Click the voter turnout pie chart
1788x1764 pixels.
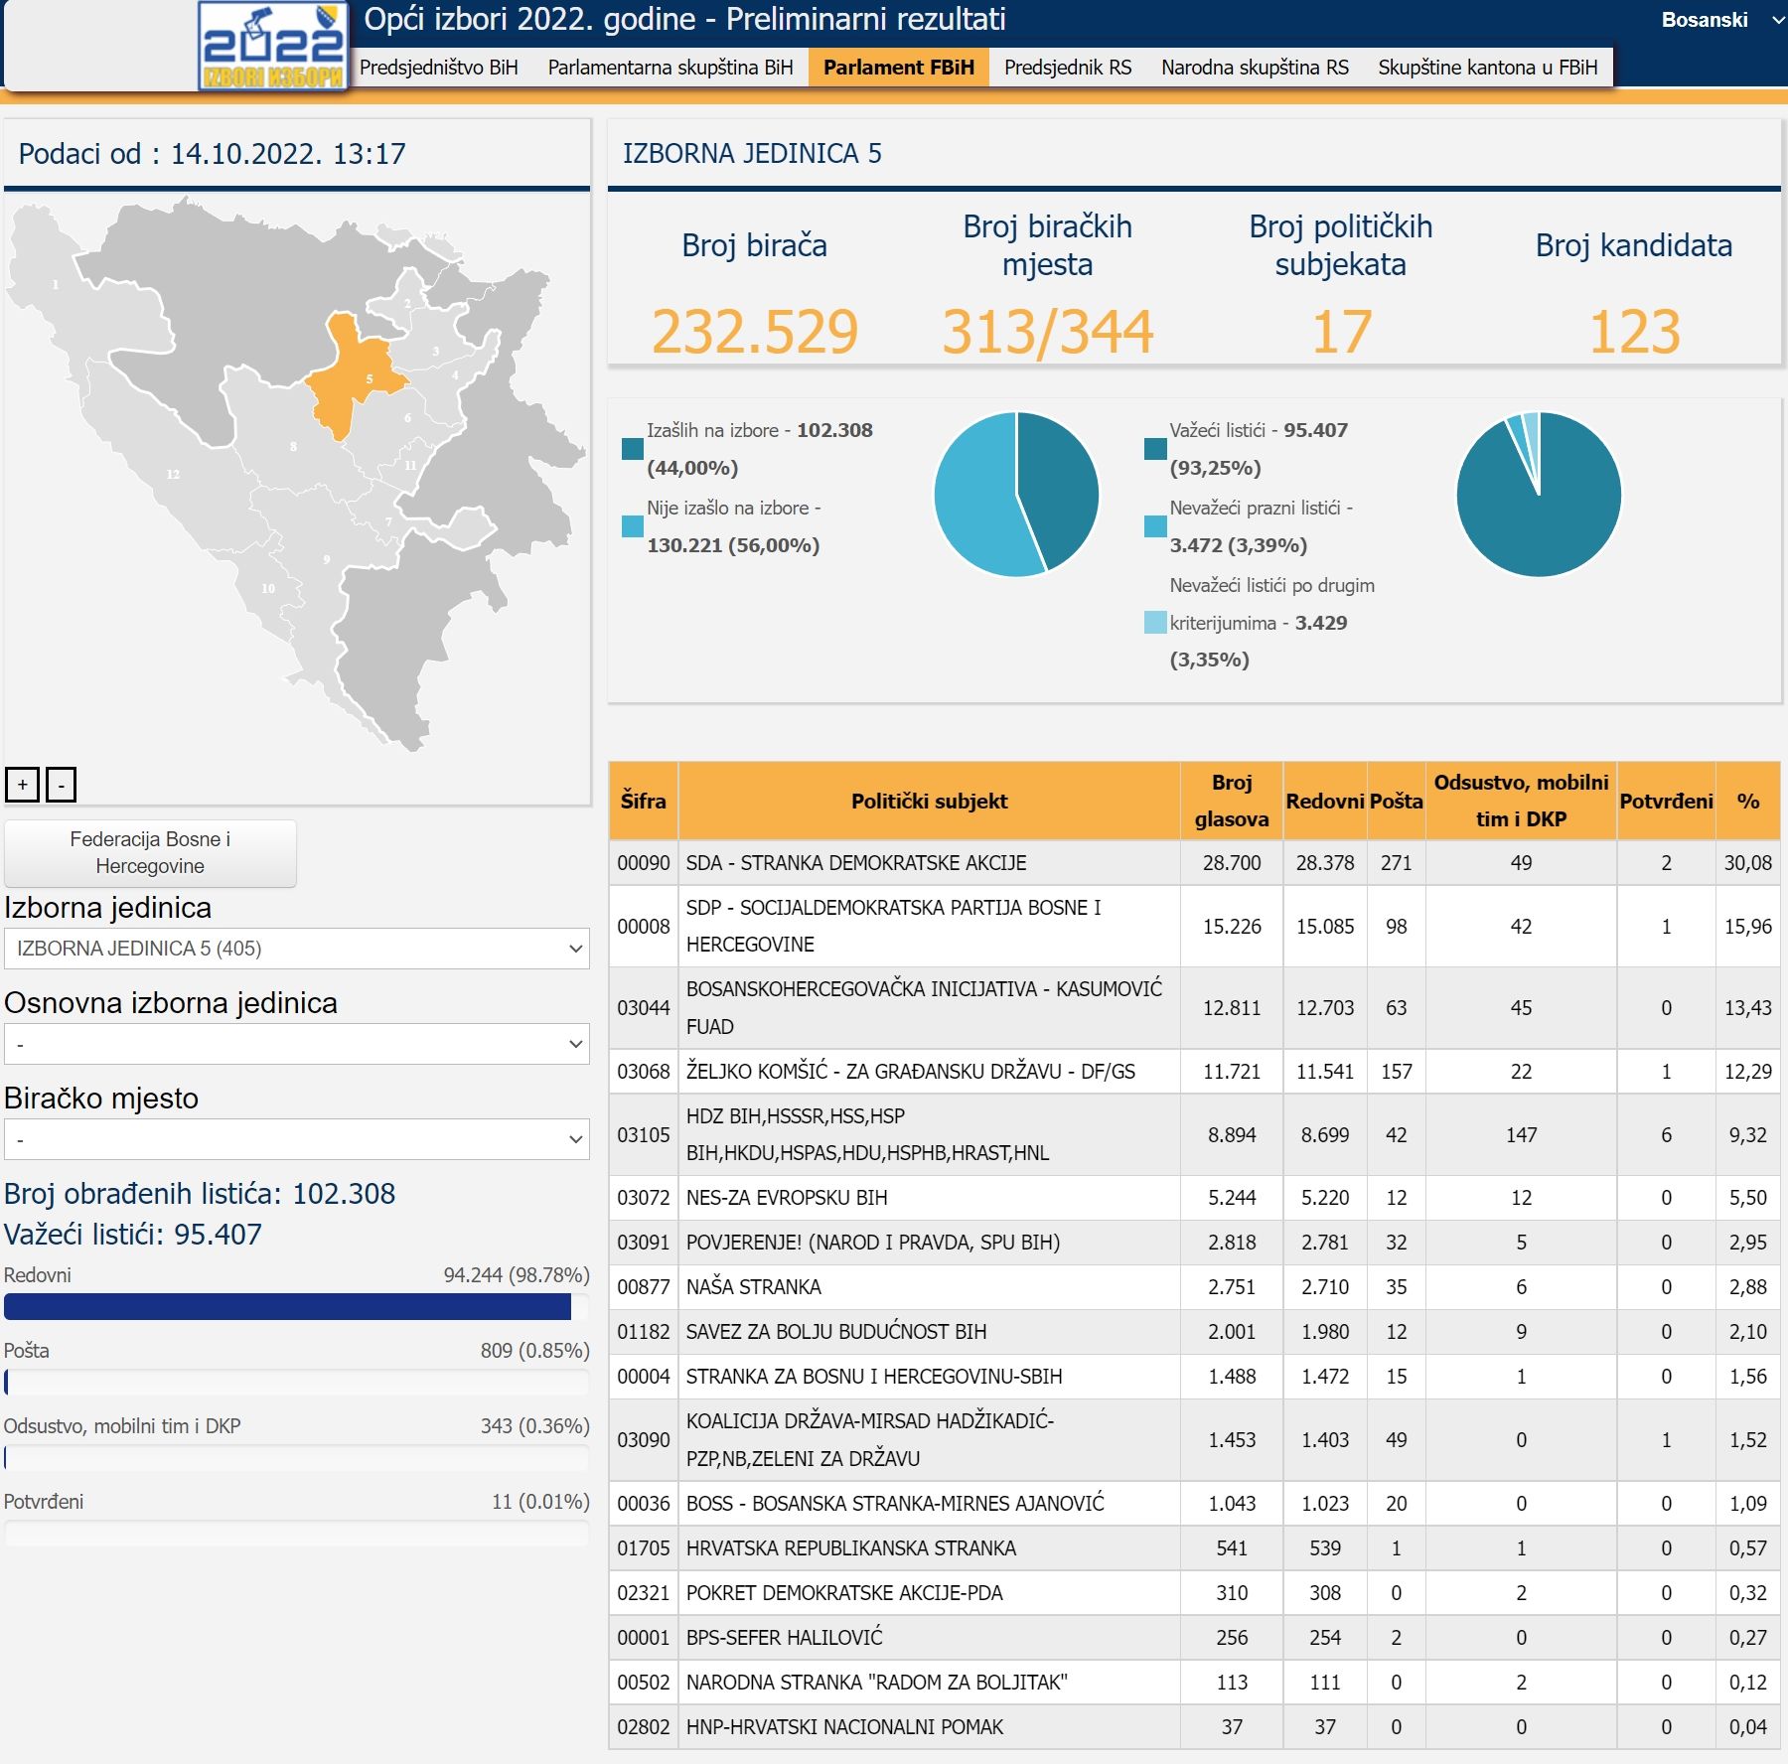click(1016, 494)
